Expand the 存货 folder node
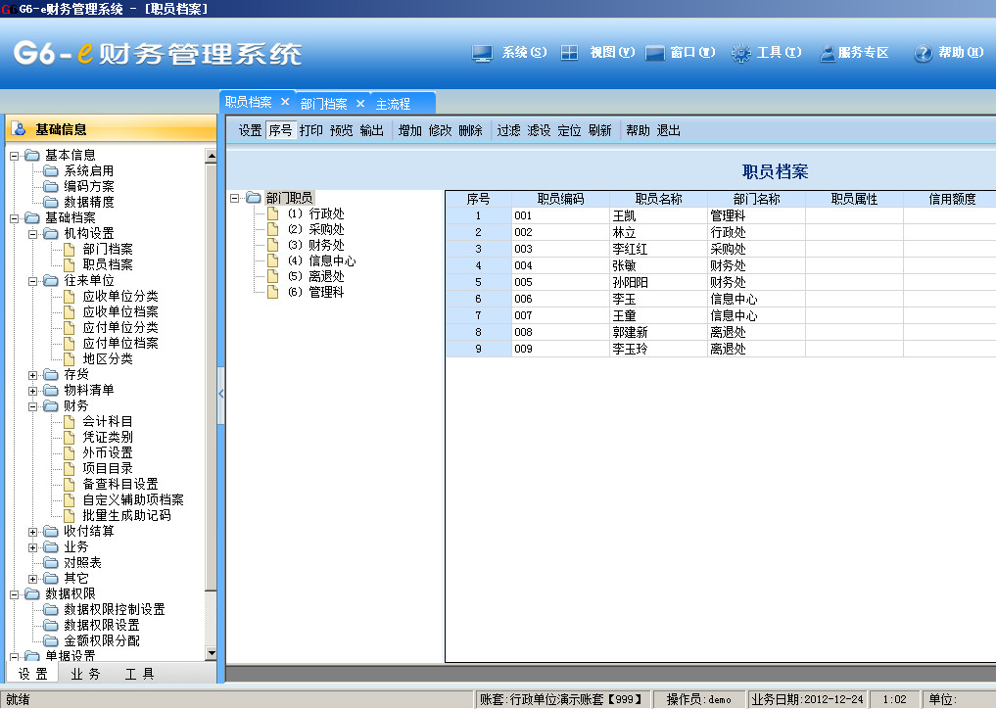This screenshot has height=709, width=996. (33, 374)
